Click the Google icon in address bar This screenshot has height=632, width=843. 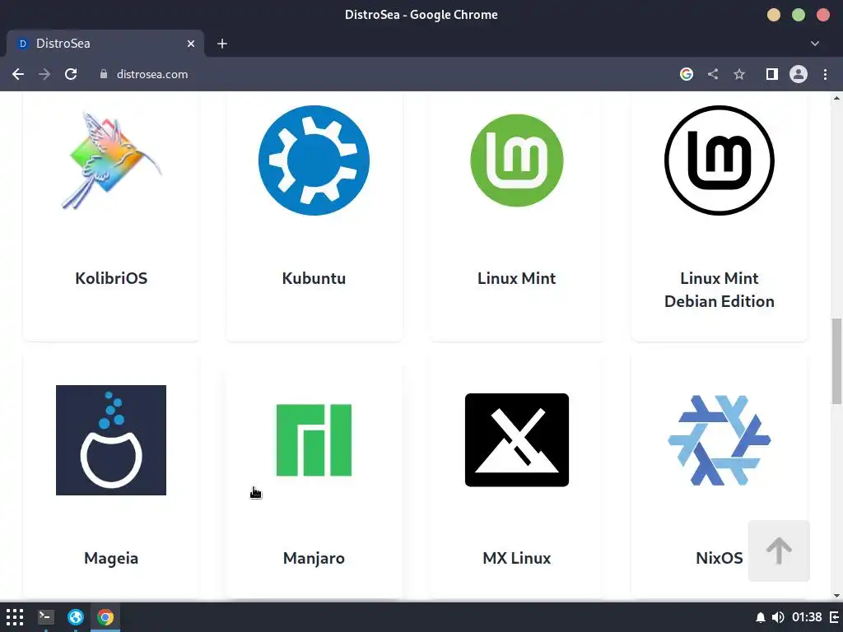pyautogui.click(x=687, y=74)
